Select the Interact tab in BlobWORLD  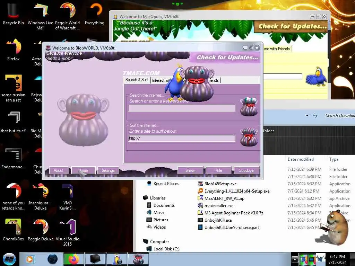(161, 80)
